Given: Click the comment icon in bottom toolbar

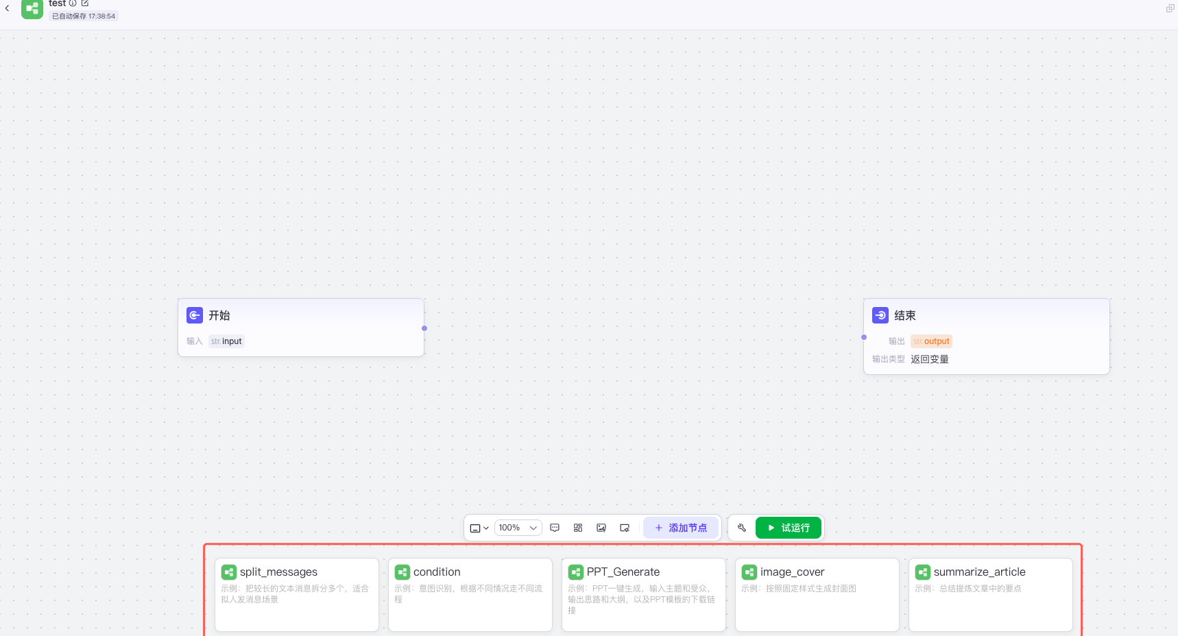Looking at the screenshot, I should point(555,528).
